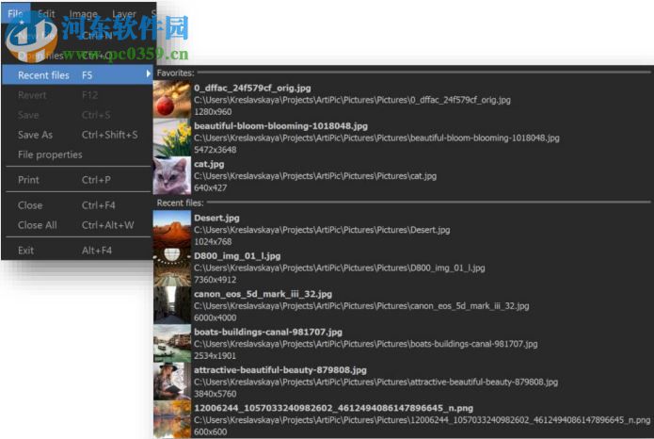Screen dimensions: 654x439
Task: Click the 1280x960 dimensions text
Action: pyautogui.click(x=213, y=112)
